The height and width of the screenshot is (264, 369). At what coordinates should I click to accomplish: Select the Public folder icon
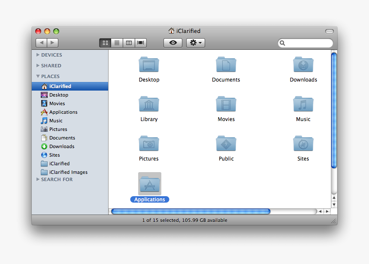point(226,143)
